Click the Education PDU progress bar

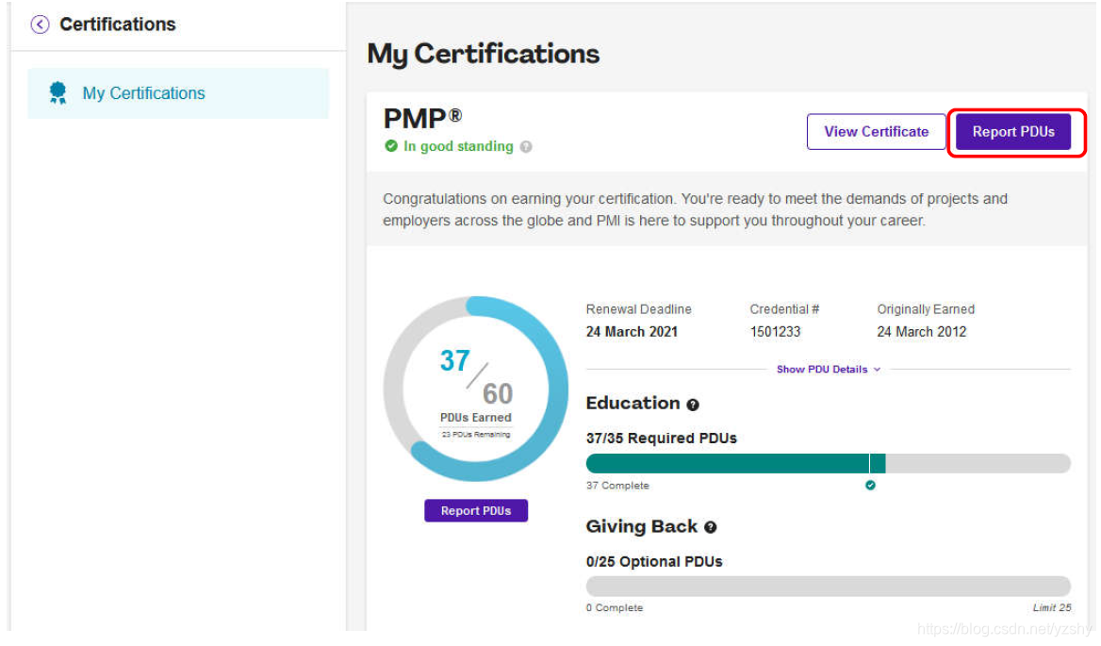(x=829, y=463)
